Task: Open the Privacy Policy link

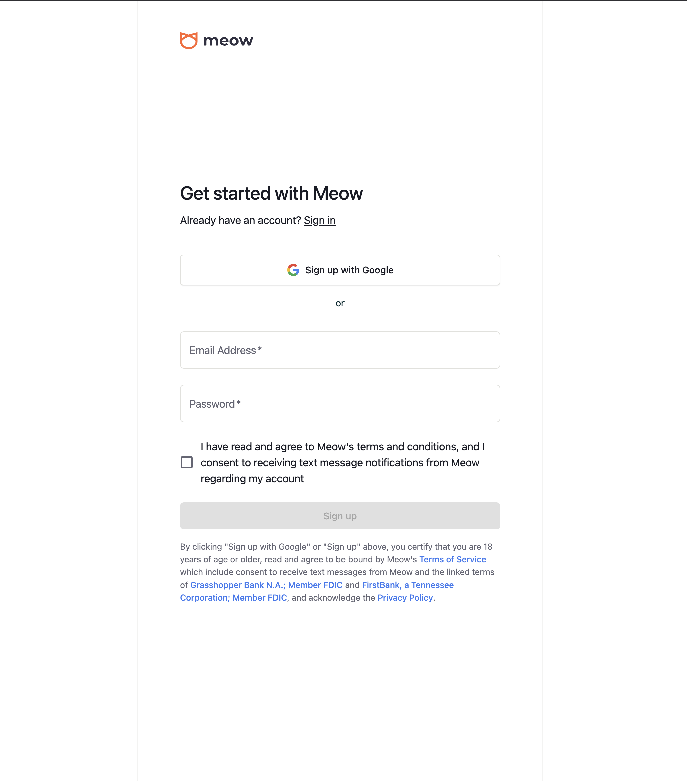Action: tap(405, 598)
